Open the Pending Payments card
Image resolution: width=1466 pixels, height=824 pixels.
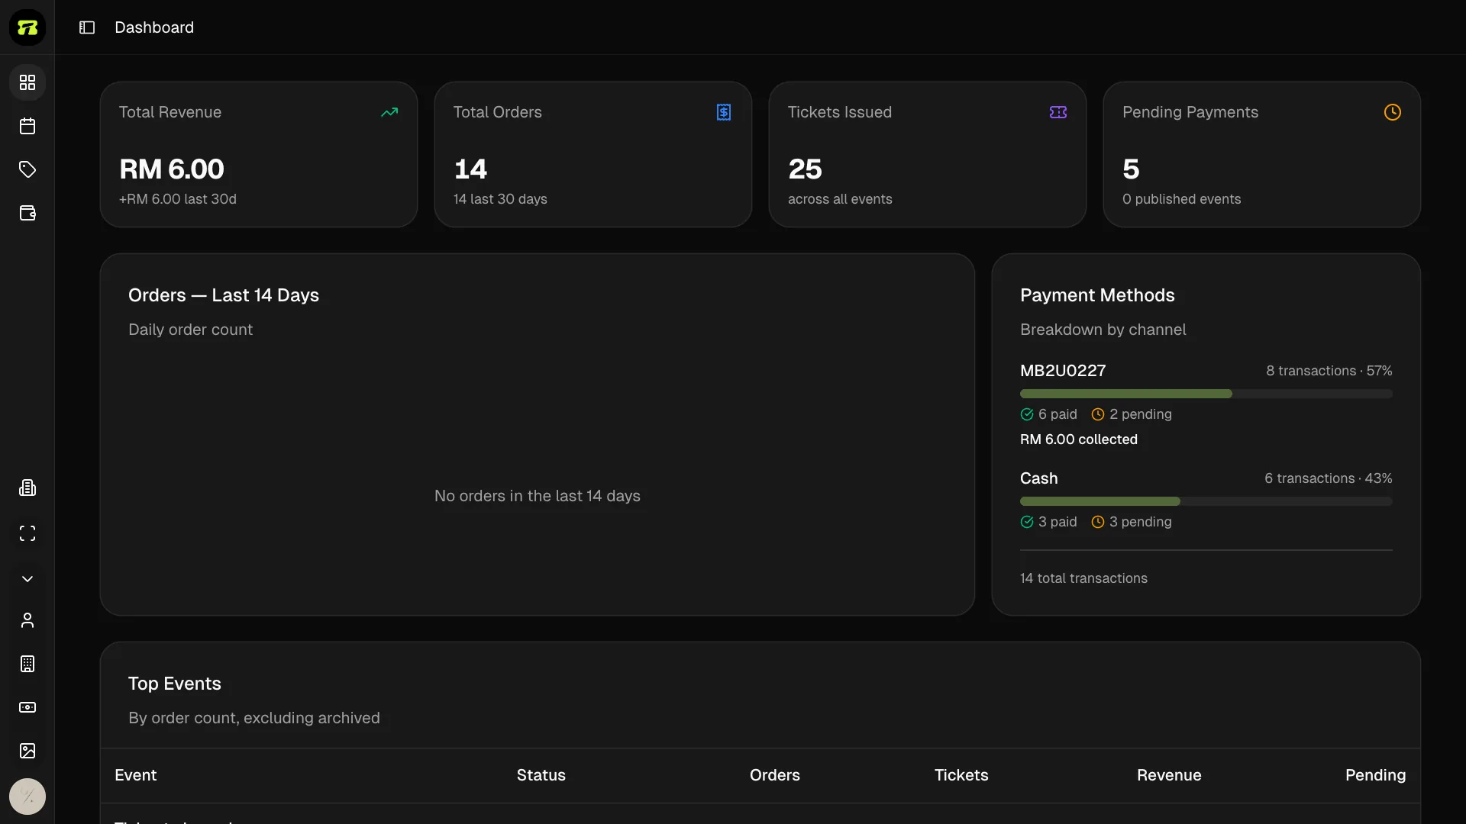1262,154
